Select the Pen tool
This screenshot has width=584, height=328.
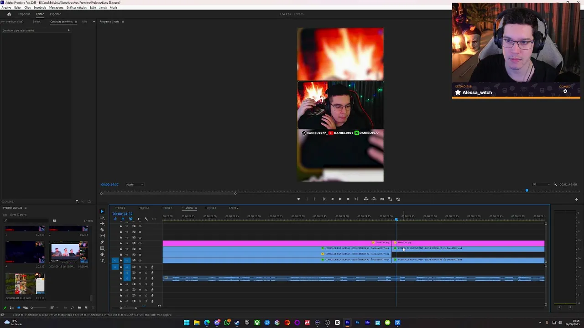point(102,242)
